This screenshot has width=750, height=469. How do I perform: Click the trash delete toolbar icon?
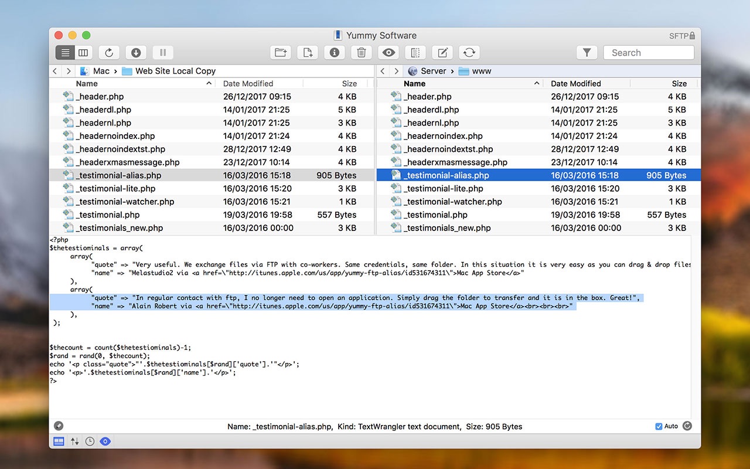pos(362,53)
